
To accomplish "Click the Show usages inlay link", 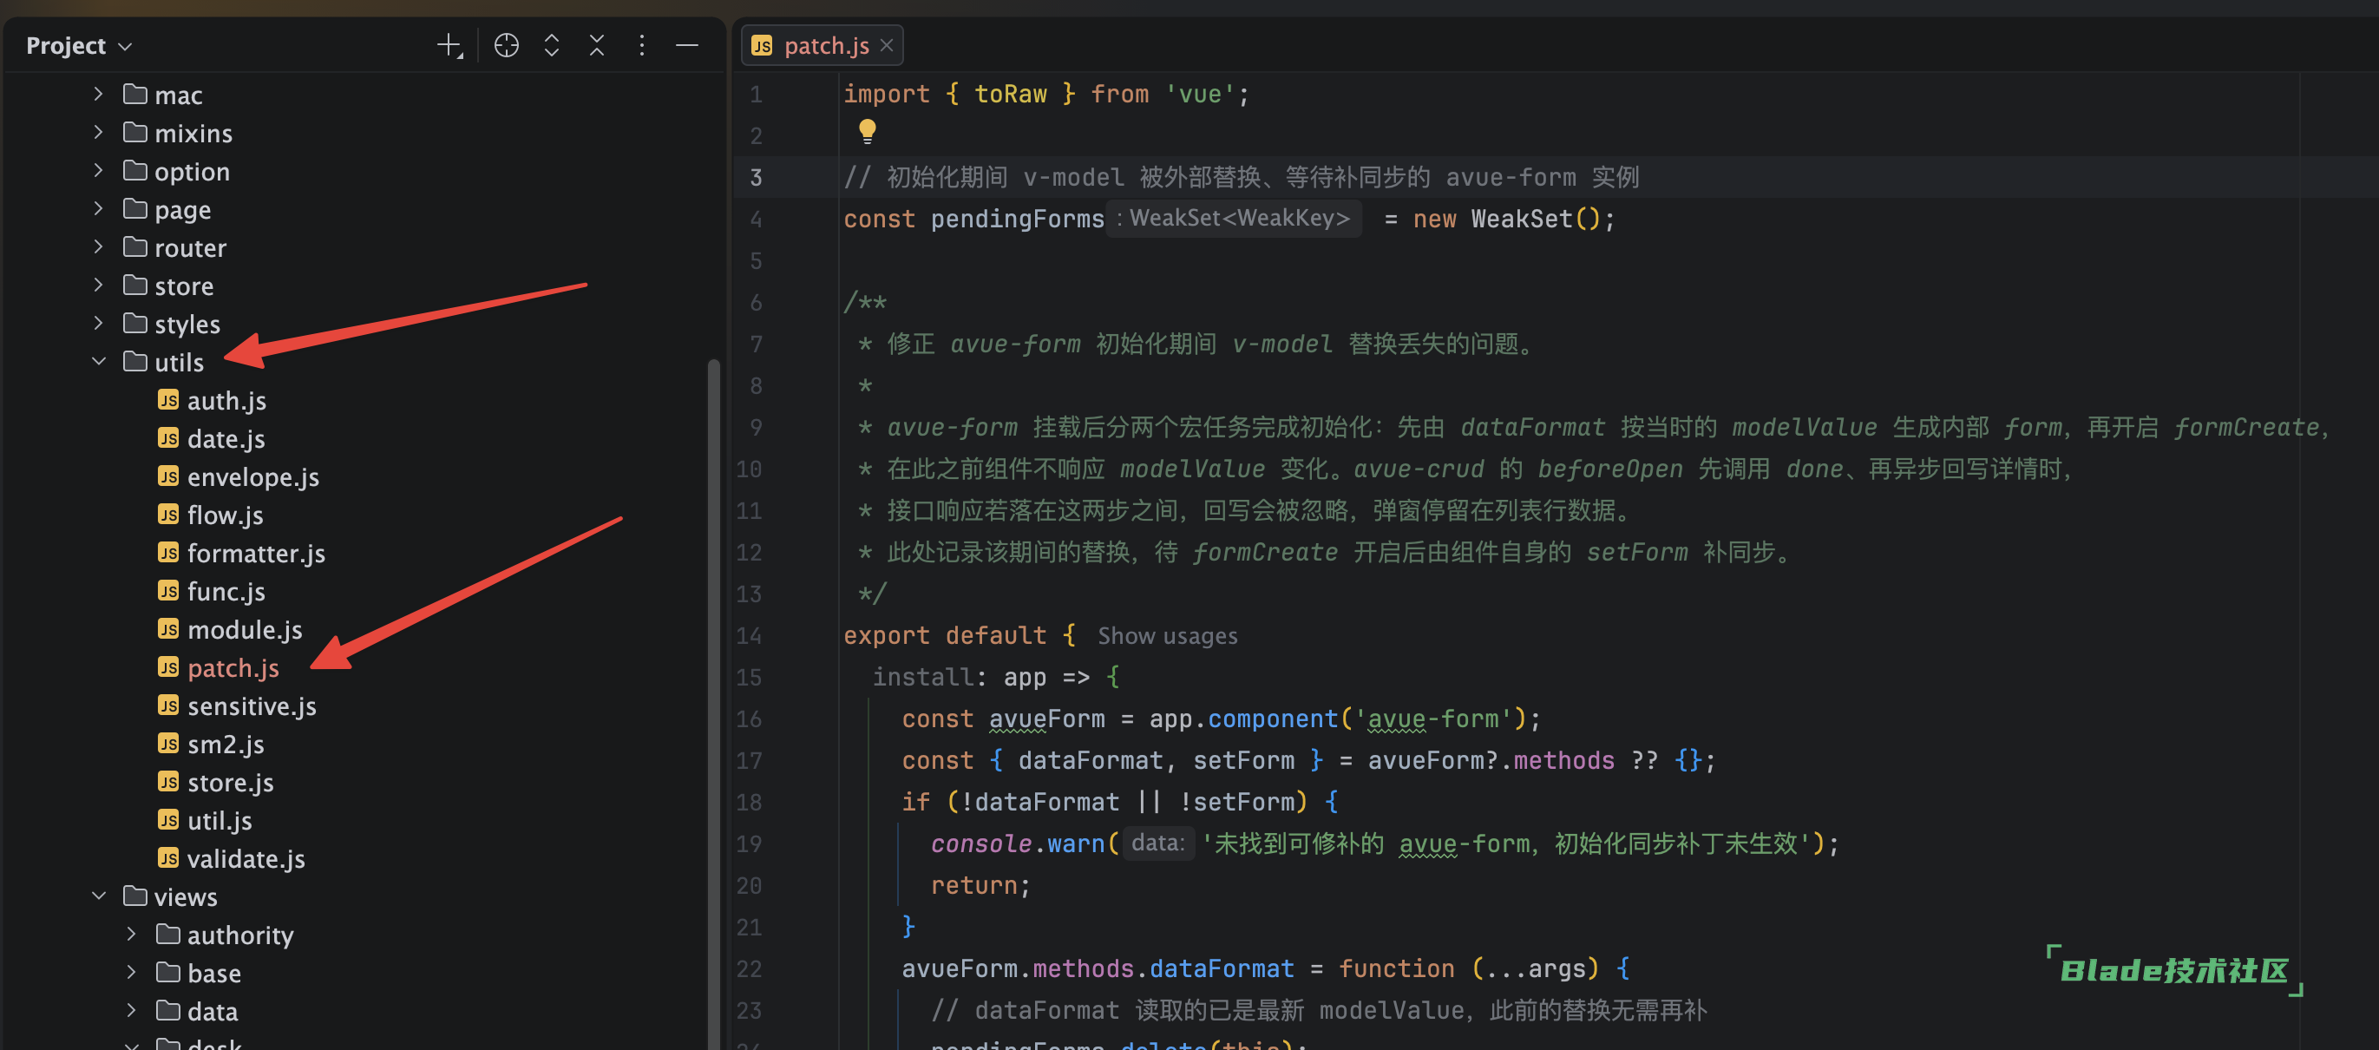I will click(1167, 635).
